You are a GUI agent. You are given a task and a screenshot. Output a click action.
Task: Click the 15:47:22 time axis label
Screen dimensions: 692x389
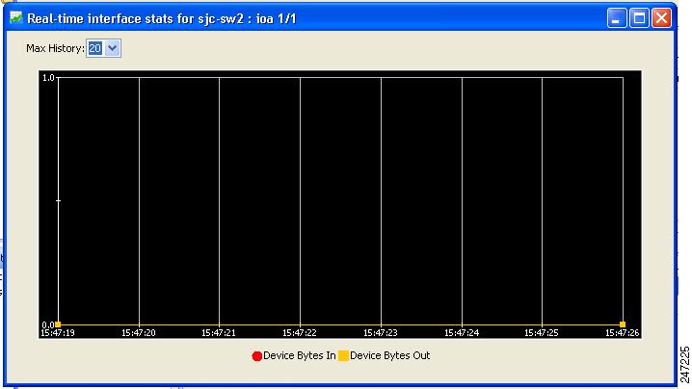[x=300, y=333]
